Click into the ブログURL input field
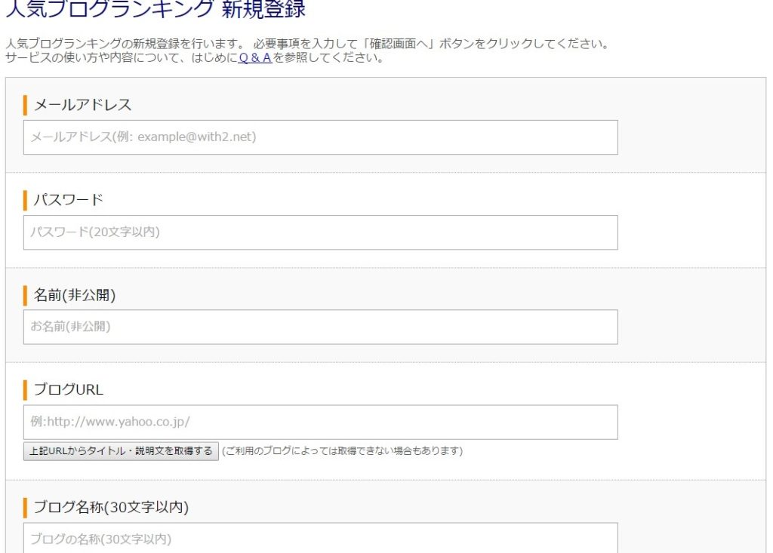773x553 pixels. pyautogui.click(x=320, y=422)
